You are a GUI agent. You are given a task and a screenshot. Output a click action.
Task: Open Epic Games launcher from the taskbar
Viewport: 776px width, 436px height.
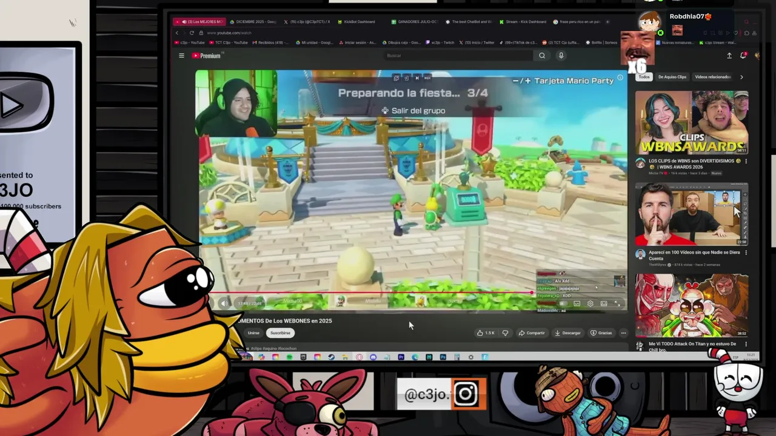303,357
